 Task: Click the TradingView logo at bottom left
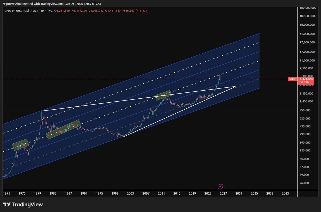(x=23, y=204)
